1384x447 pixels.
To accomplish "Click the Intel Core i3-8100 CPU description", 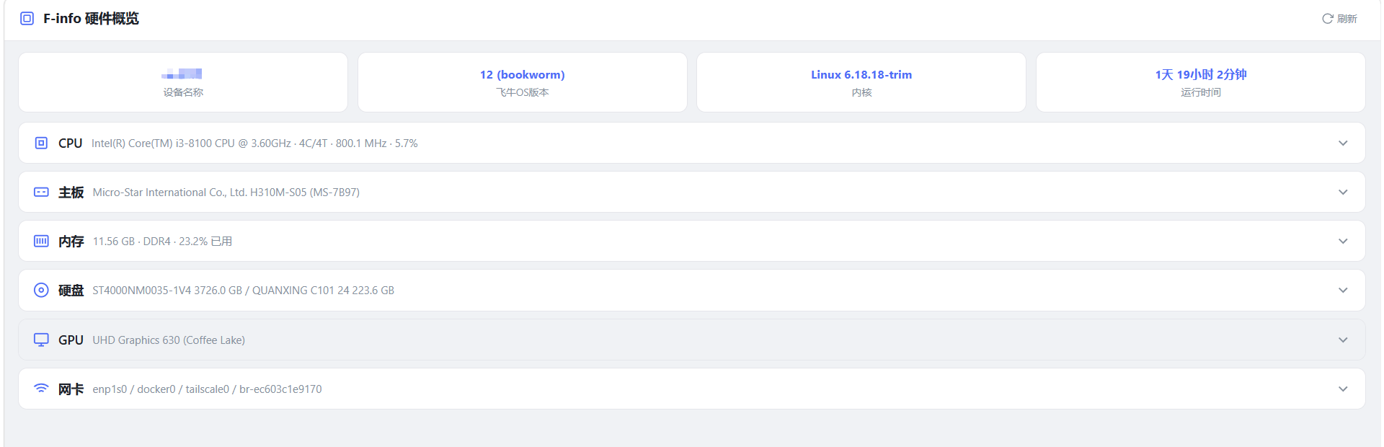I will 254,143.
